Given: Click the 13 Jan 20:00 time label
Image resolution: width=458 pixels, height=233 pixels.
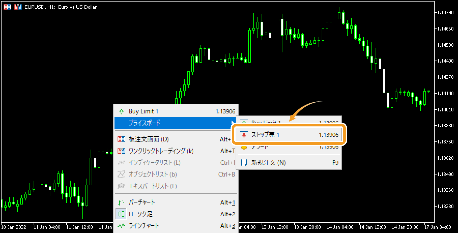Looking at the screenshot, I should click(x=308, y=227).
